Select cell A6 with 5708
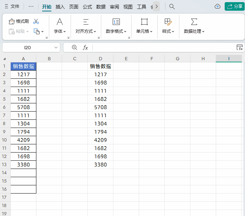Image resolution: width=245 pixels, height=216 pixels. (24, 107)
